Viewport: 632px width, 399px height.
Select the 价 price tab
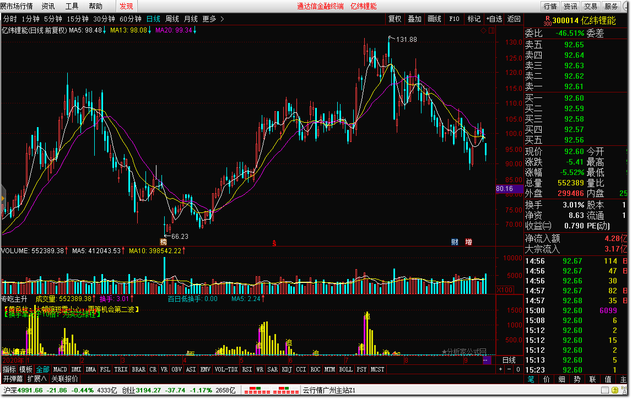tap(547, 379)
